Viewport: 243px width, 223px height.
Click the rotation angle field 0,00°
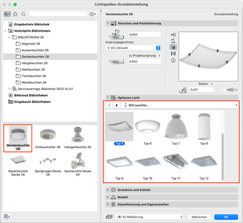coord(201,90)
